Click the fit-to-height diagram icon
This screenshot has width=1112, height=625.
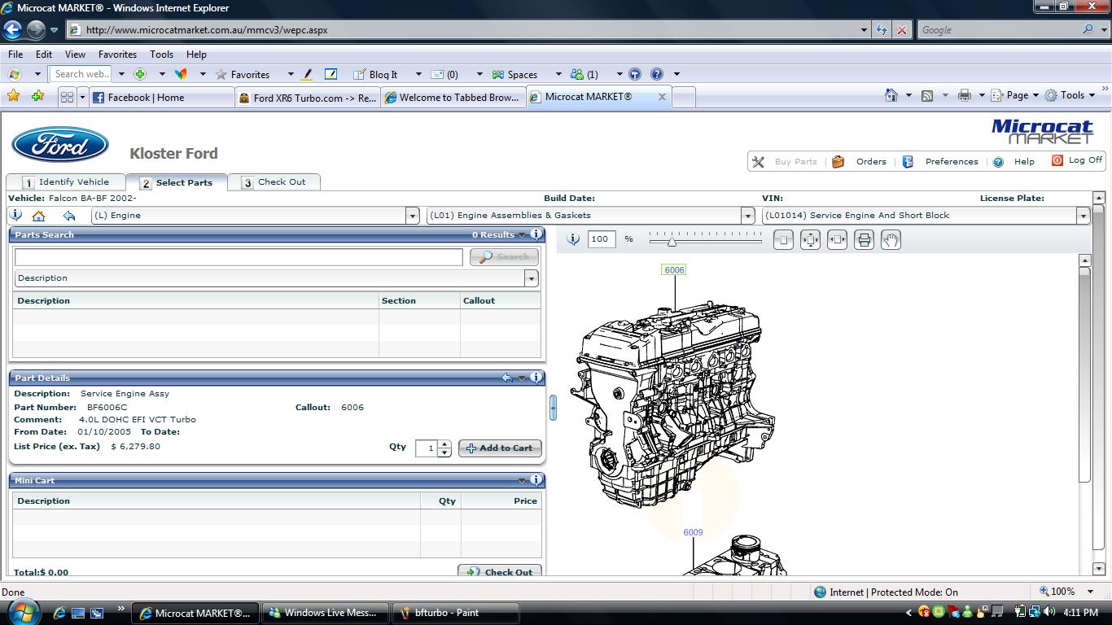810,240
